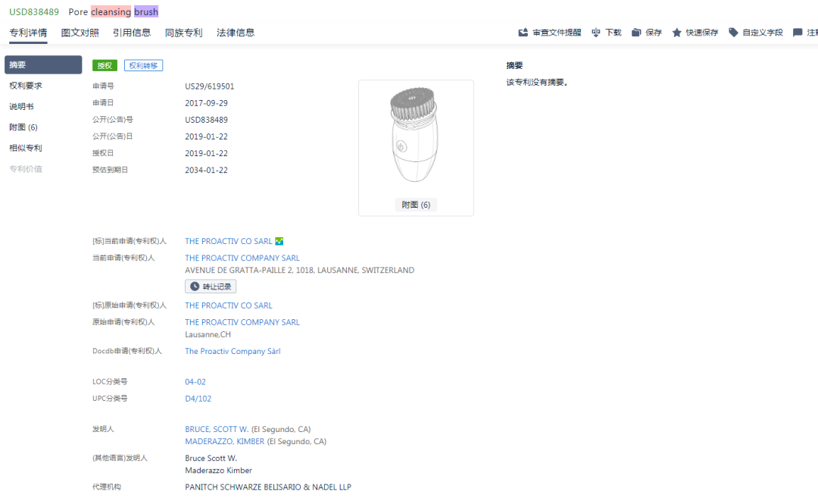The height and width of the screenshot is (498, 818).
Task: Open the 法律信息 tab
Action: click(236, 33)
